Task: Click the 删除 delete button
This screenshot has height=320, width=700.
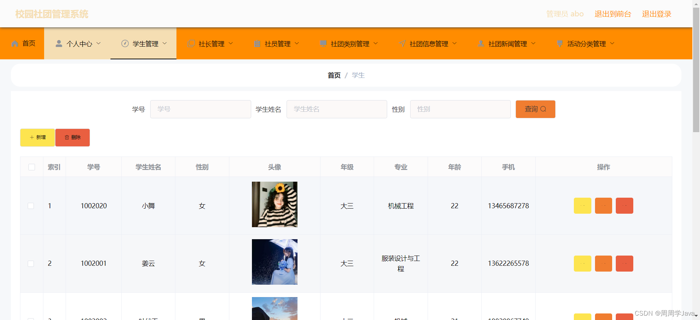Action: (x=73, y=138)
